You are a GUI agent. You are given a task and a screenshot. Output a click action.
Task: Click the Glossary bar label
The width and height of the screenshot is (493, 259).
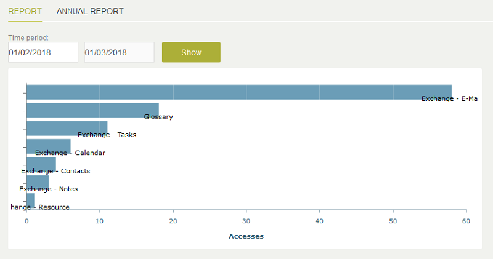158,117
